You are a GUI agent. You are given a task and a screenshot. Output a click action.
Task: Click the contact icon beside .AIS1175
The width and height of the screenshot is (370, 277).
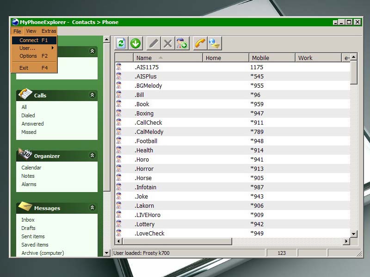click(x=119, y=67)
